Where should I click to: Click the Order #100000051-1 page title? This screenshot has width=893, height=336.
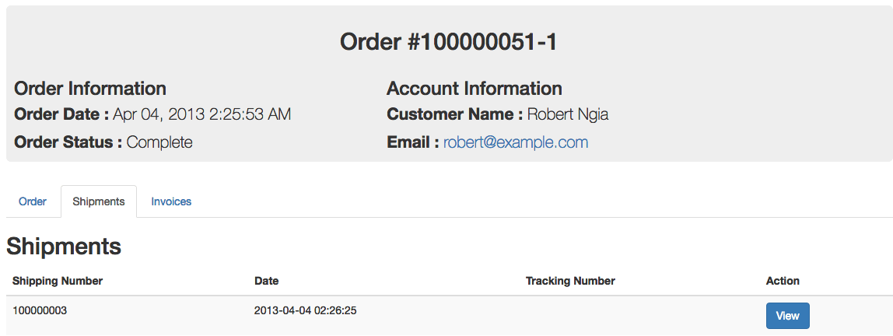coord(449,42)
